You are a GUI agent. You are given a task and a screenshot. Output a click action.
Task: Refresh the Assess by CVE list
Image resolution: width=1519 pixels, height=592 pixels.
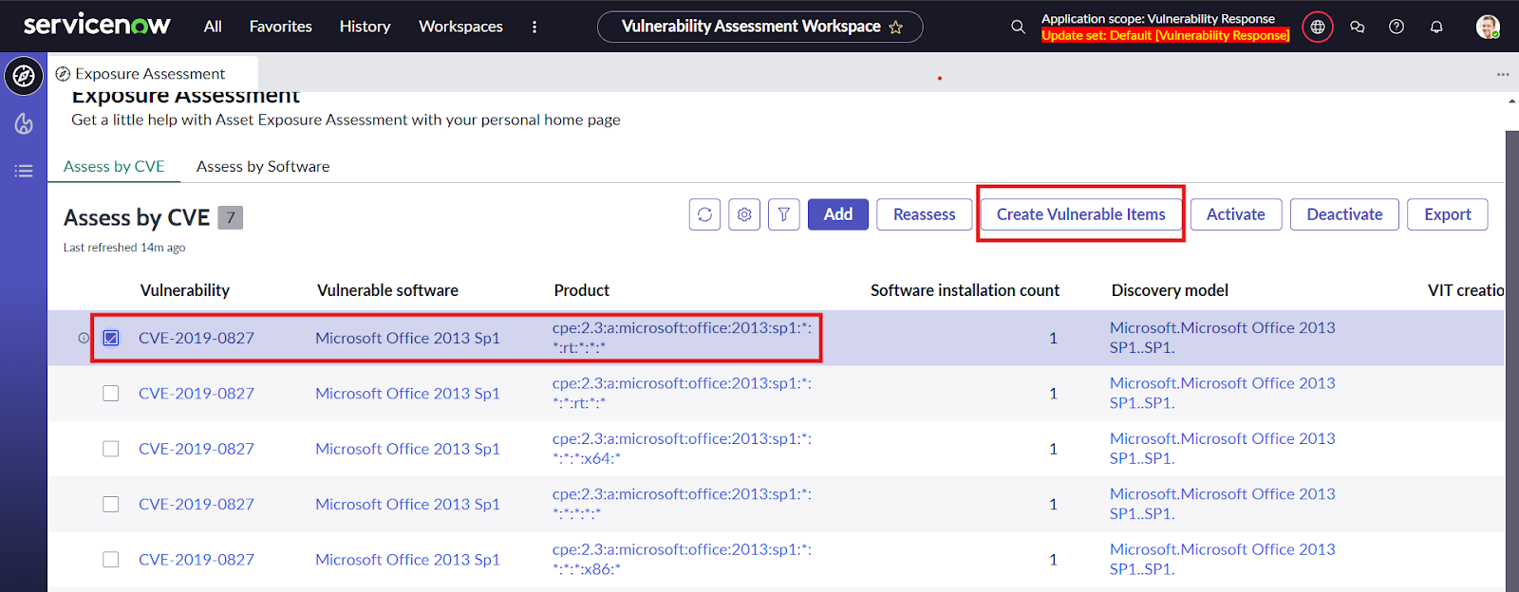click(x=704, y=214)
